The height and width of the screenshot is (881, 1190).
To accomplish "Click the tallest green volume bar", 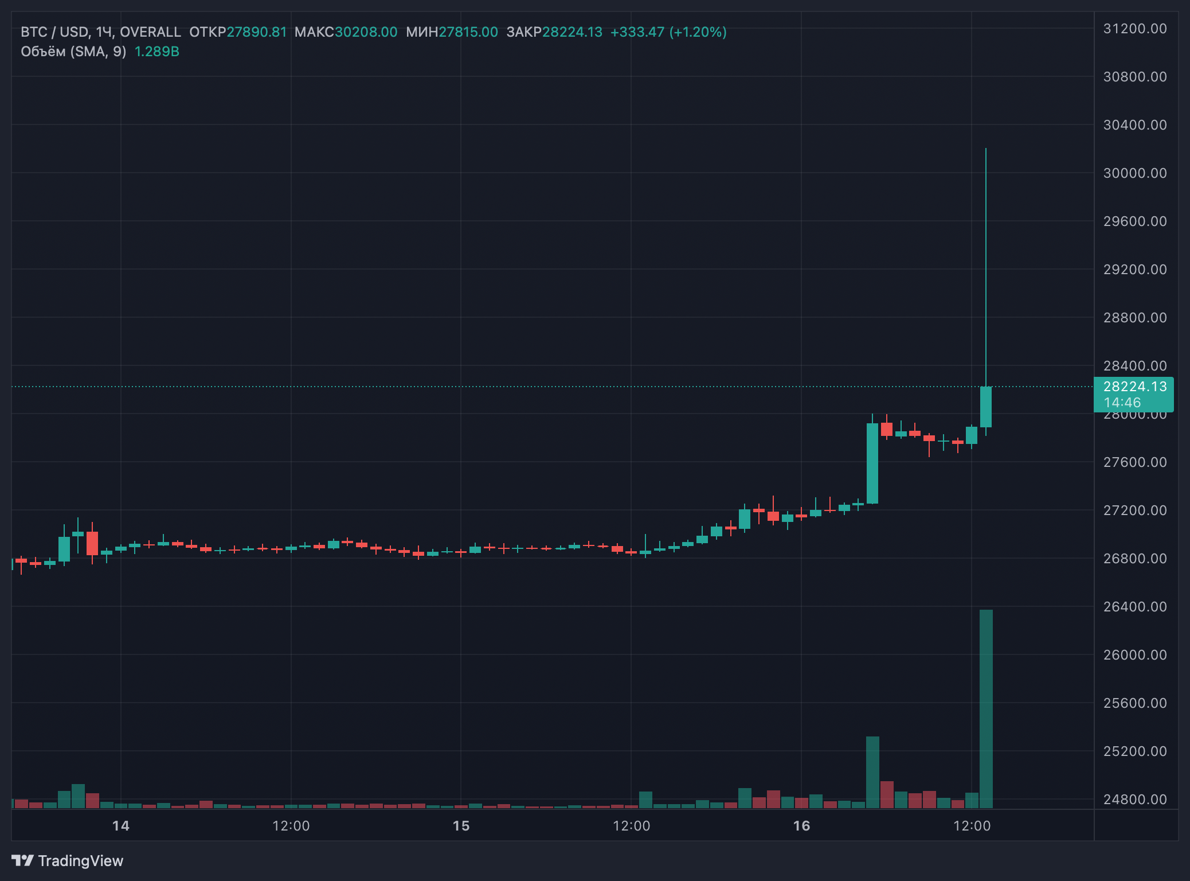I will click(986, 709).
